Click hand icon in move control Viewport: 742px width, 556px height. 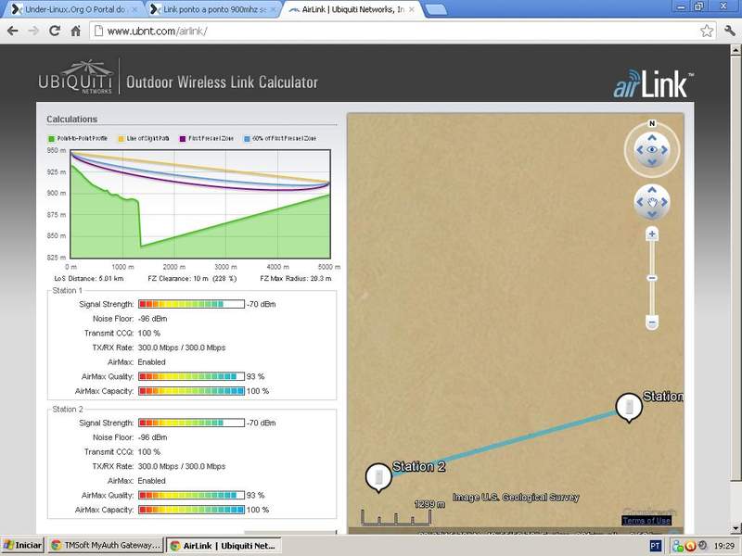tap(652, 202)
